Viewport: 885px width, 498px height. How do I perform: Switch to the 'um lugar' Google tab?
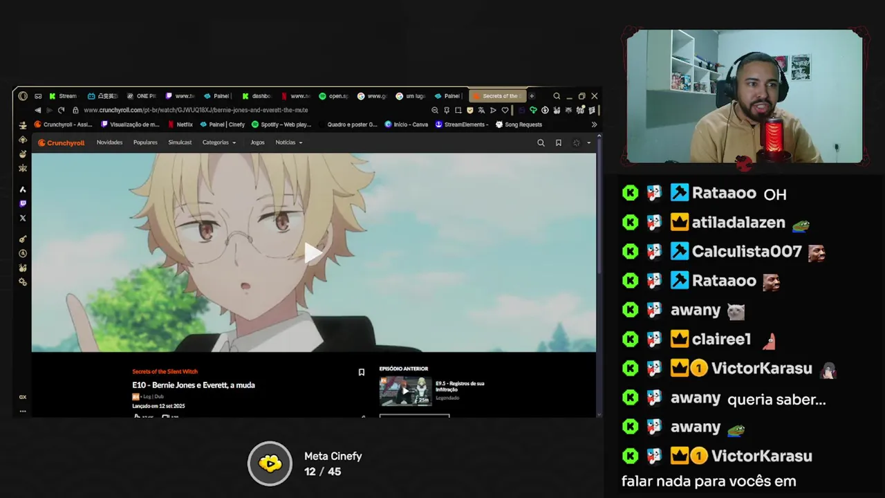tap(411, 96)
